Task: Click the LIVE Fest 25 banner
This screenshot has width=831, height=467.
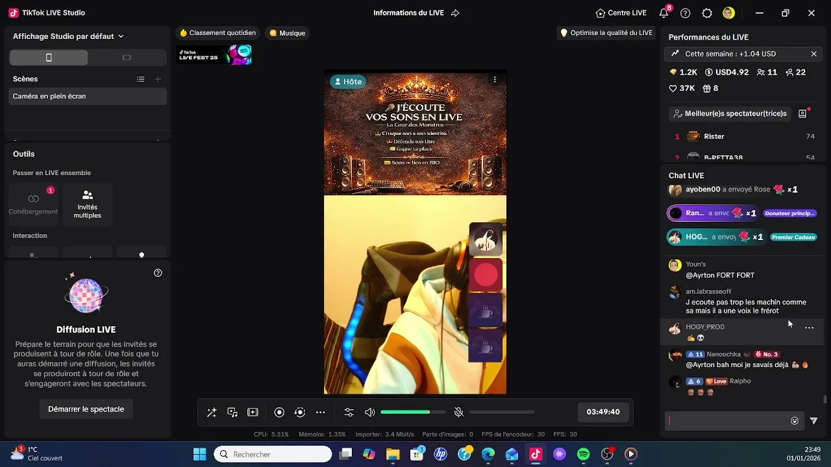Action: click(x=215, y=54)
